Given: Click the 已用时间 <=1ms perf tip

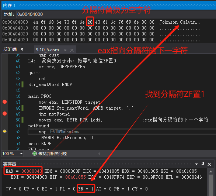Looking at the screenshot, I should (x=65, y=131).
